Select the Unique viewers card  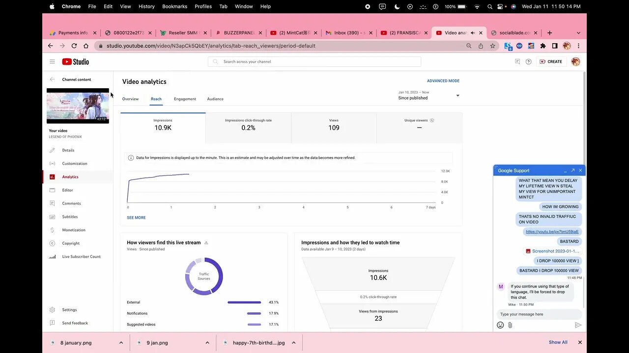(x=419, y=127)
